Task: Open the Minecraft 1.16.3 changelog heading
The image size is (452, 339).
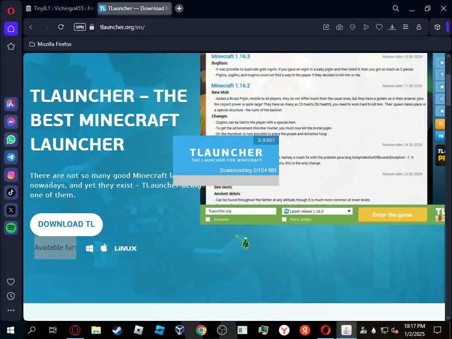Action: coord(230,56)
